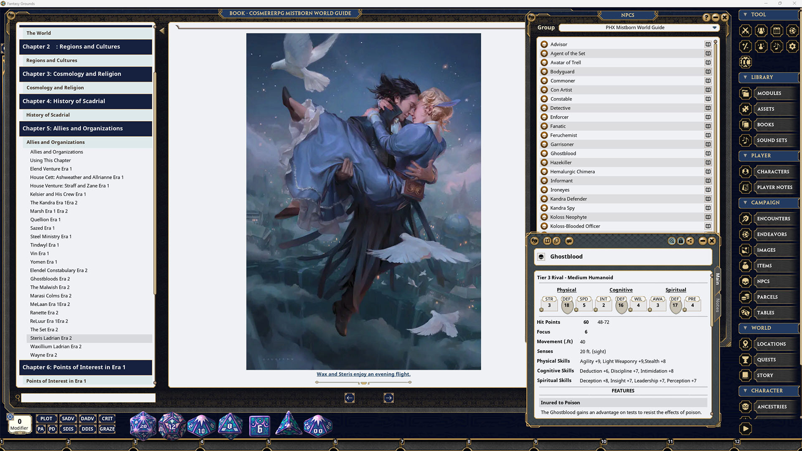Collapse Chapter 5: Allies and Organizations header
802x451 pixels.
(86, 129)
